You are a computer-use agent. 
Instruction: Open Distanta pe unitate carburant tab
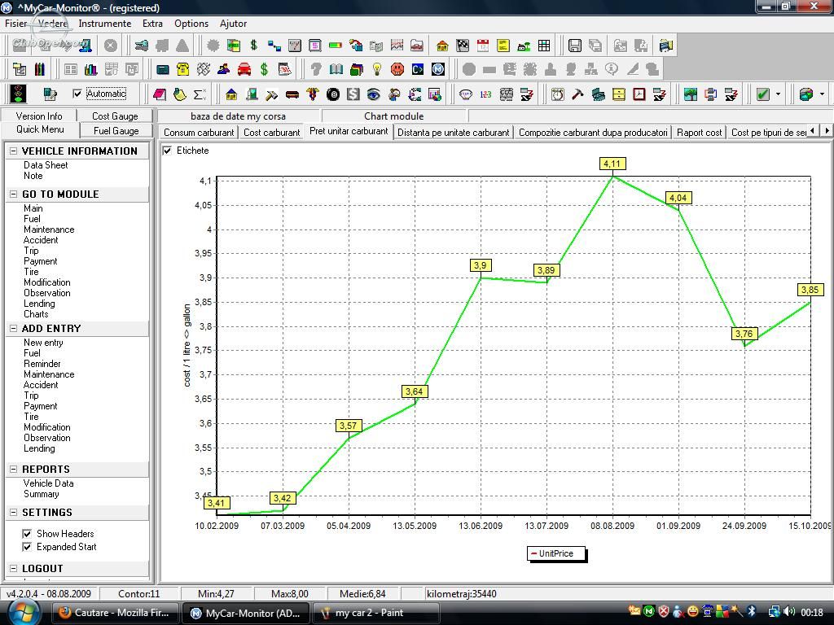point(454,133)
